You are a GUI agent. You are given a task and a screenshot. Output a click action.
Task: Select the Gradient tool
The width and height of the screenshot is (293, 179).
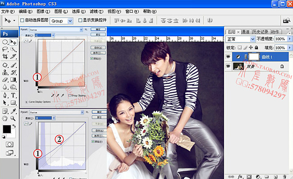pos(13,80)
